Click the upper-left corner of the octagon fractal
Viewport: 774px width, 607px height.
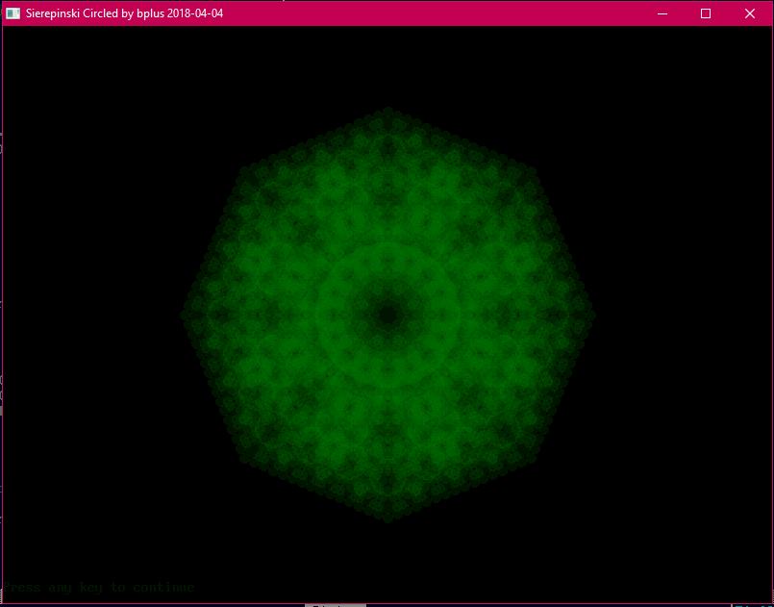click(242, 169)
